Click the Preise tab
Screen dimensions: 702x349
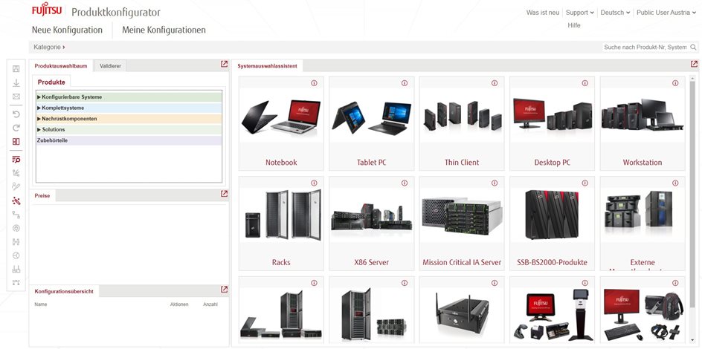coord(42,196)
